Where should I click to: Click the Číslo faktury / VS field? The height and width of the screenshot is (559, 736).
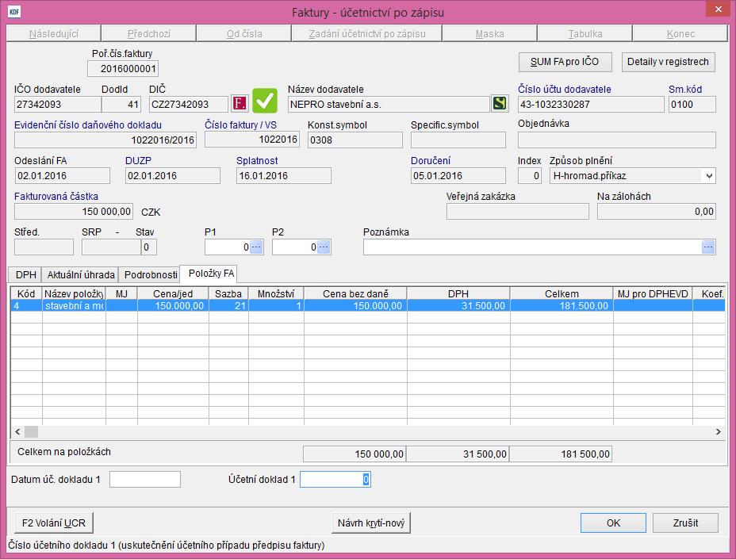tap(252, 140)
